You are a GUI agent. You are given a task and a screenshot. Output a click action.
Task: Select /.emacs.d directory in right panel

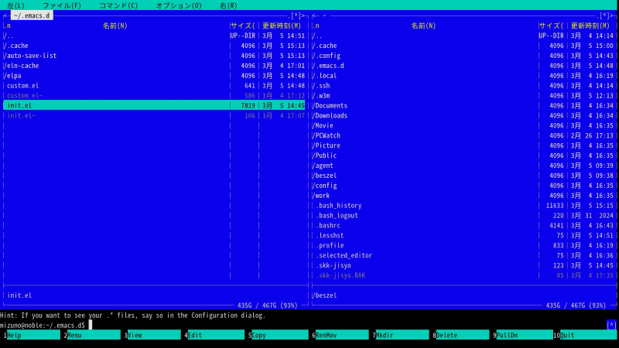[x=463, y=66]
